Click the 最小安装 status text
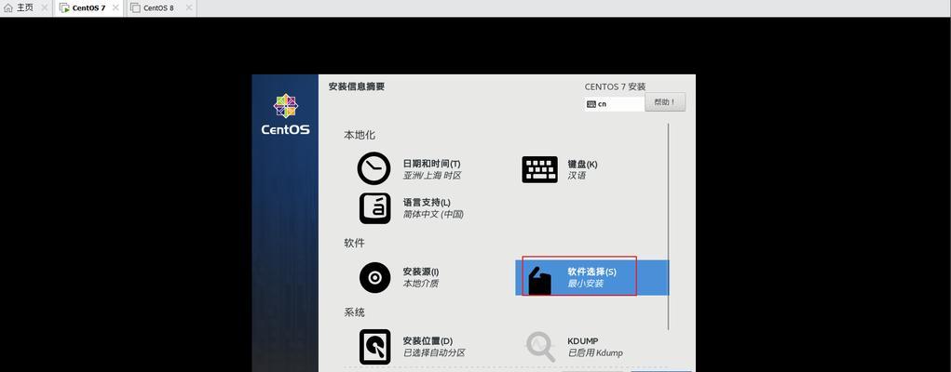Image resolution: width=951 pixels, height=372 pixels. click(585, 284)
